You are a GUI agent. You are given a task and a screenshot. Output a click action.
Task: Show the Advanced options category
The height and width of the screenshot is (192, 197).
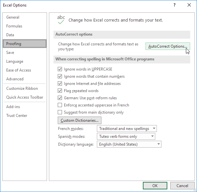(x=24, y=79)
